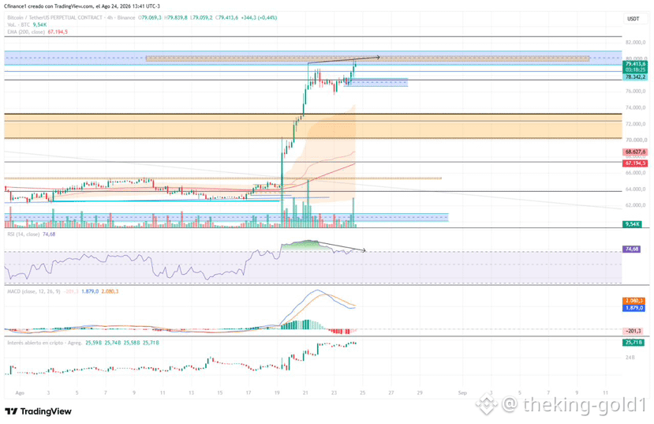Click the 78.342,2 price tag on the axis
Screen dimensions: 654x424
coord(635,77)
